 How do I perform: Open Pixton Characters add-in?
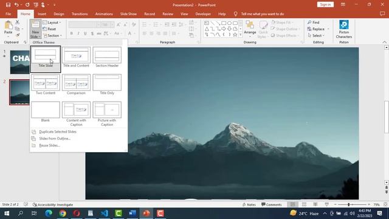coord(344,29)
